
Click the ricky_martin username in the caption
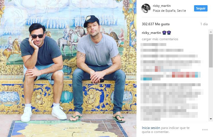[151, 33]
